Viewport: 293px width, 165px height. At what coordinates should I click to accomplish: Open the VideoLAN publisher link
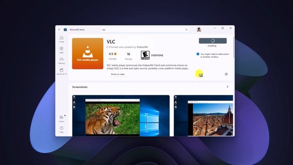pyautogui.click(x=142, y=47)
